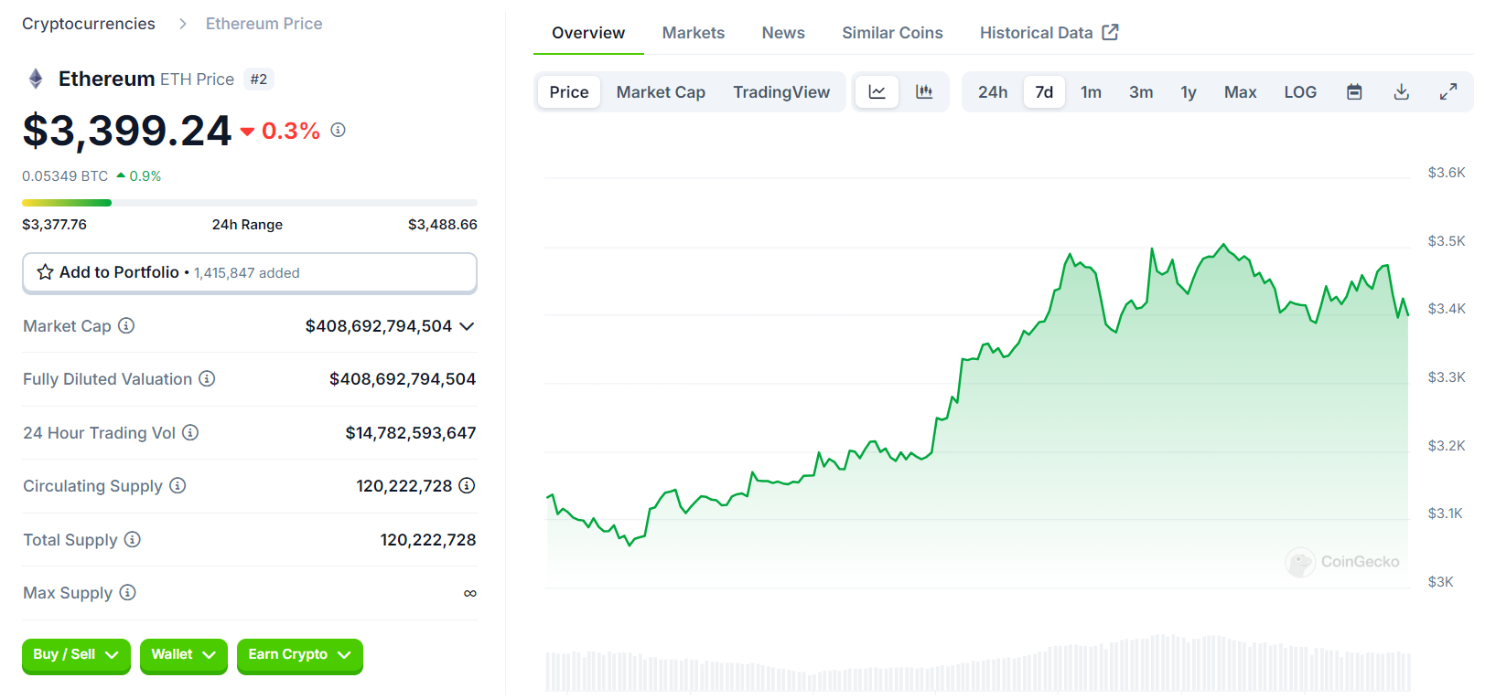The image size is (1496, 699).
Task: Click the $3,377.76 range low value
Action: [x=54, y=225]
